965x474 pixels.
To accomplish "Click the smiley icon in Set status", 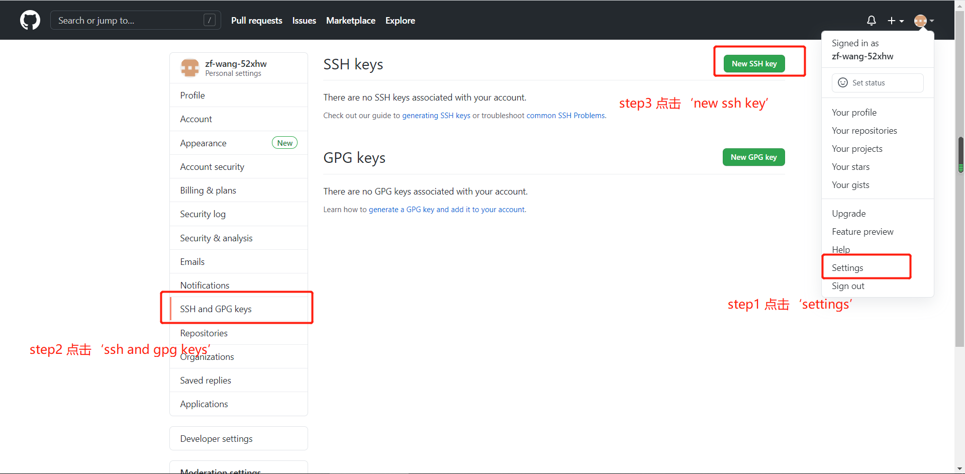I will [843, 83].
